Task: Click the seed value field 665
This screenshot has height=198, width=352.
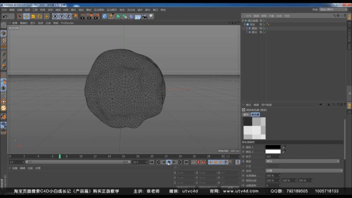Action: [x=272, y=157]
